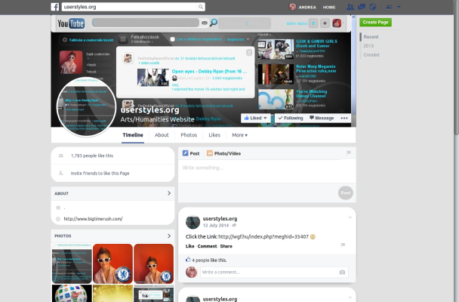Like the 12 July 2014 post
Viewport: 459px width, 302px height.
[x=189, y=246]
